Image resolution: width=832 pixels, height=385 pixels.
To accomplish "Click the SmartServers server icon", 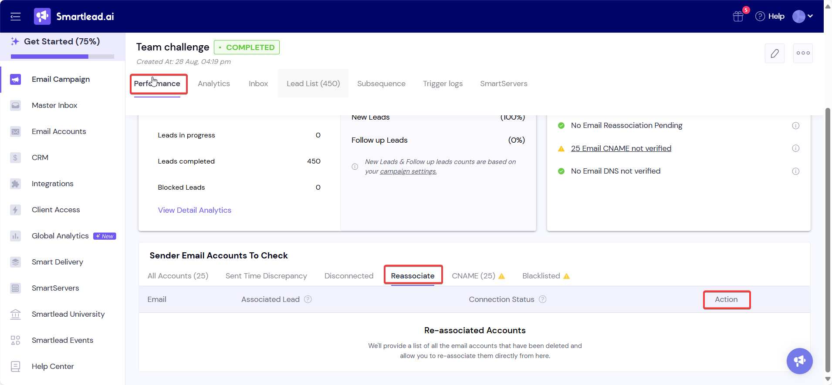I will point(16,288).
